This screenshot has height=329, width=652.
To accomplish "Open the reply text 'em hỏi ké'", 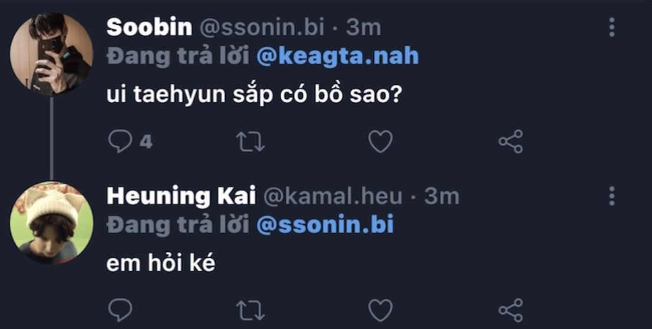I will [161, 263].
